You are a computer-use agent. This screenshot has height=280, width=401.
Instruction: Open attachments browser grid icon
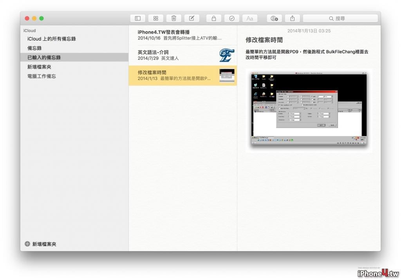point(156,18)
